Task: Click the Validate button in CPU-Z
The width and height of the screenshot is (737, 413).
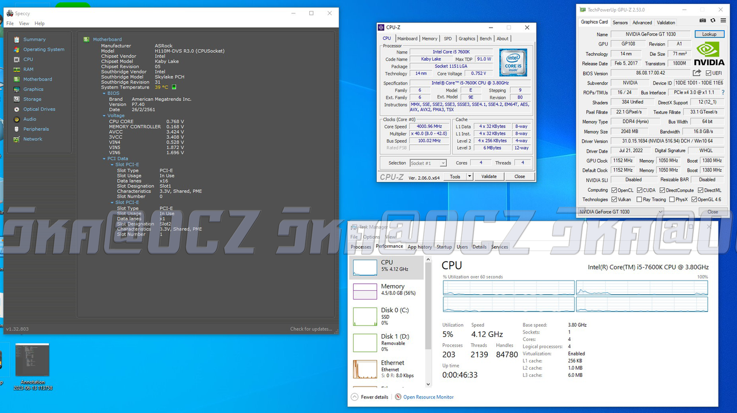Action: 489,177
